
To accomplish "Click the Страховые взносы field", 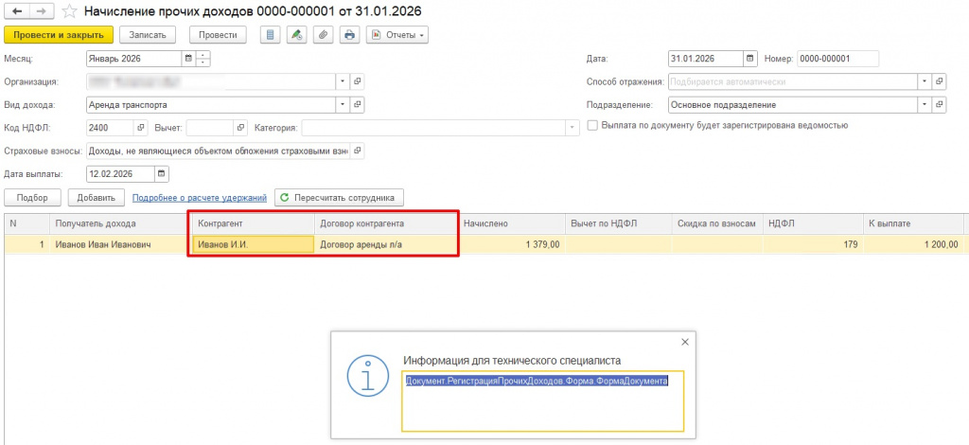I will click(x=219, y=151).
